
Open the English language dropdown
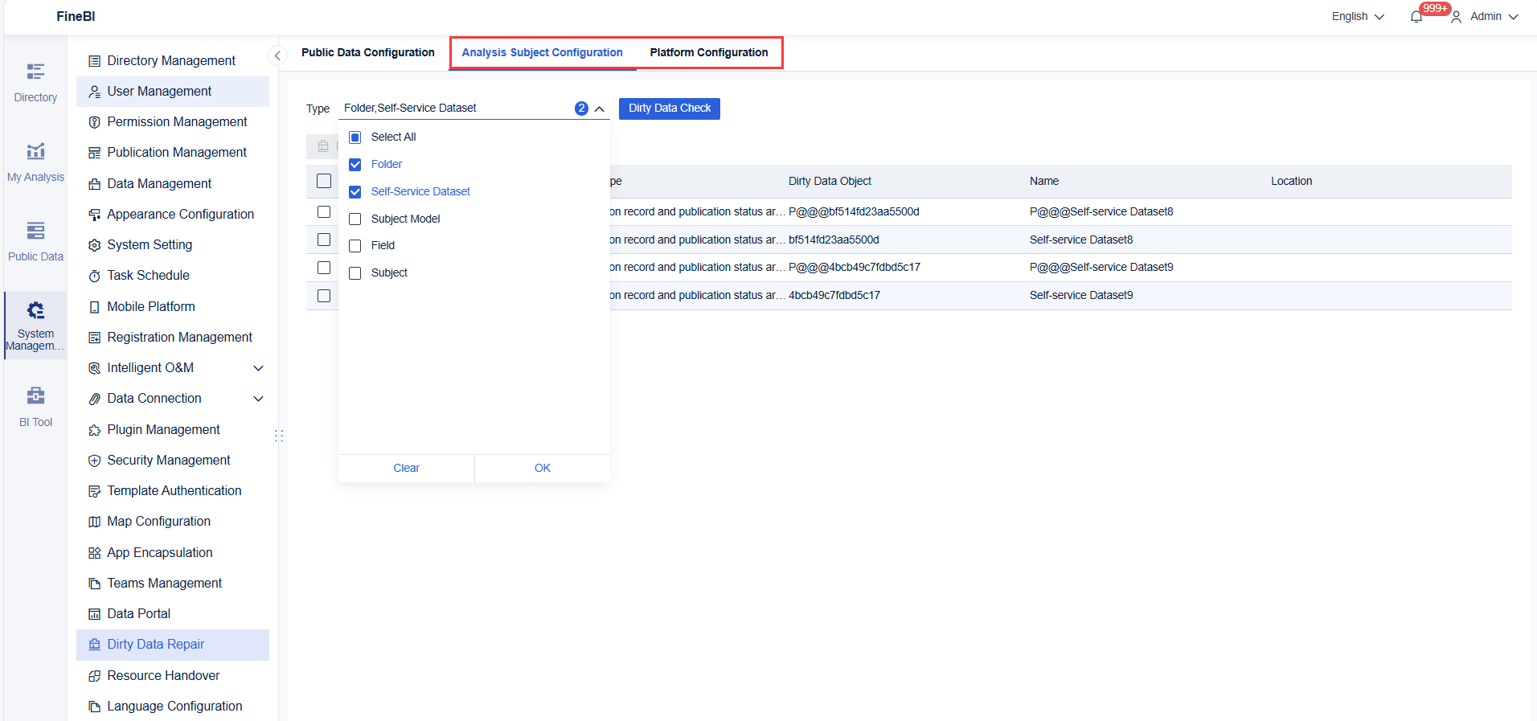[x=1358, y=16]
